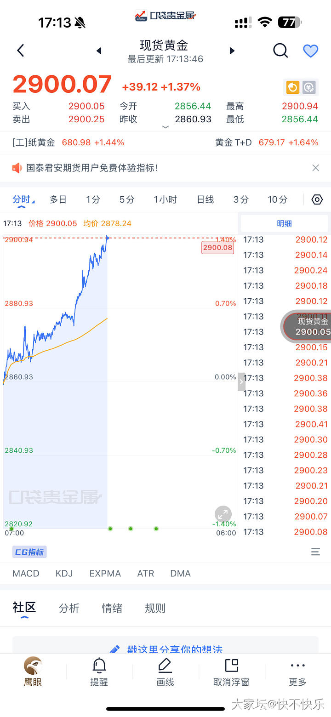This screenshot has height=717, width=331.
Task: Tap the heart favorite icon
Action: coord(311,51)
